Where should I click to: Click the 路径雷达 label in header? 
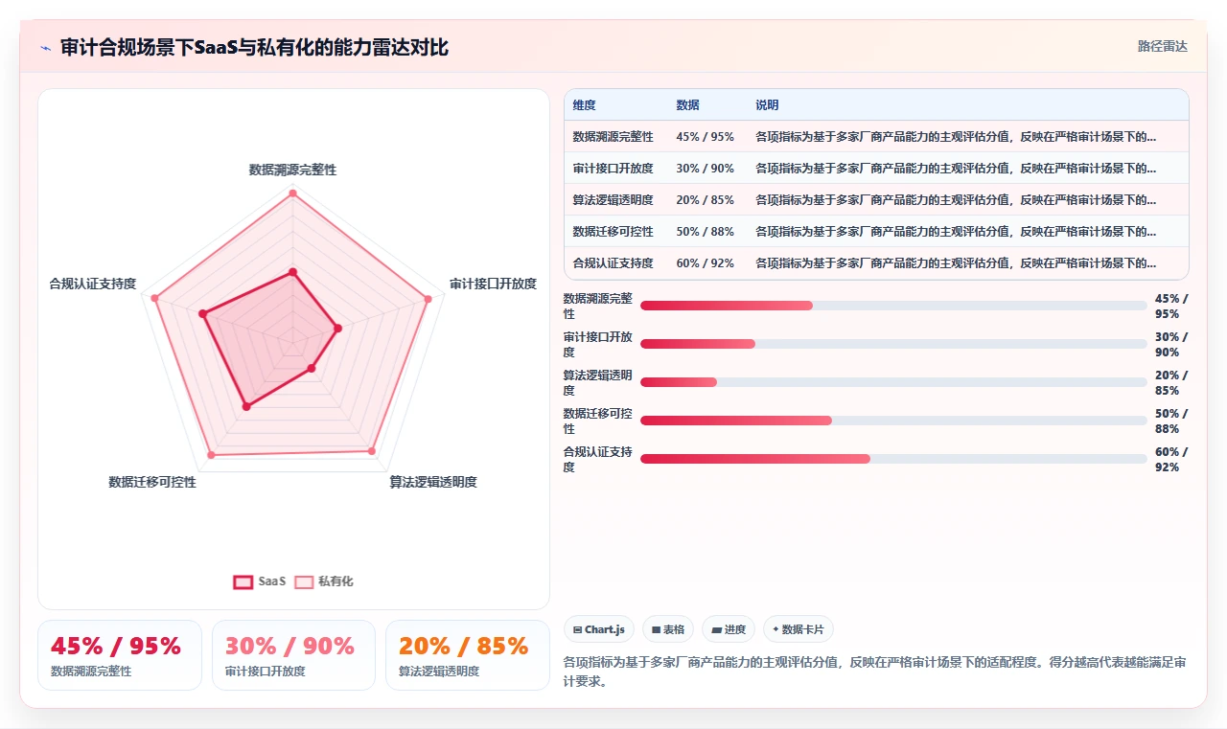click(x=1163, y=46)
